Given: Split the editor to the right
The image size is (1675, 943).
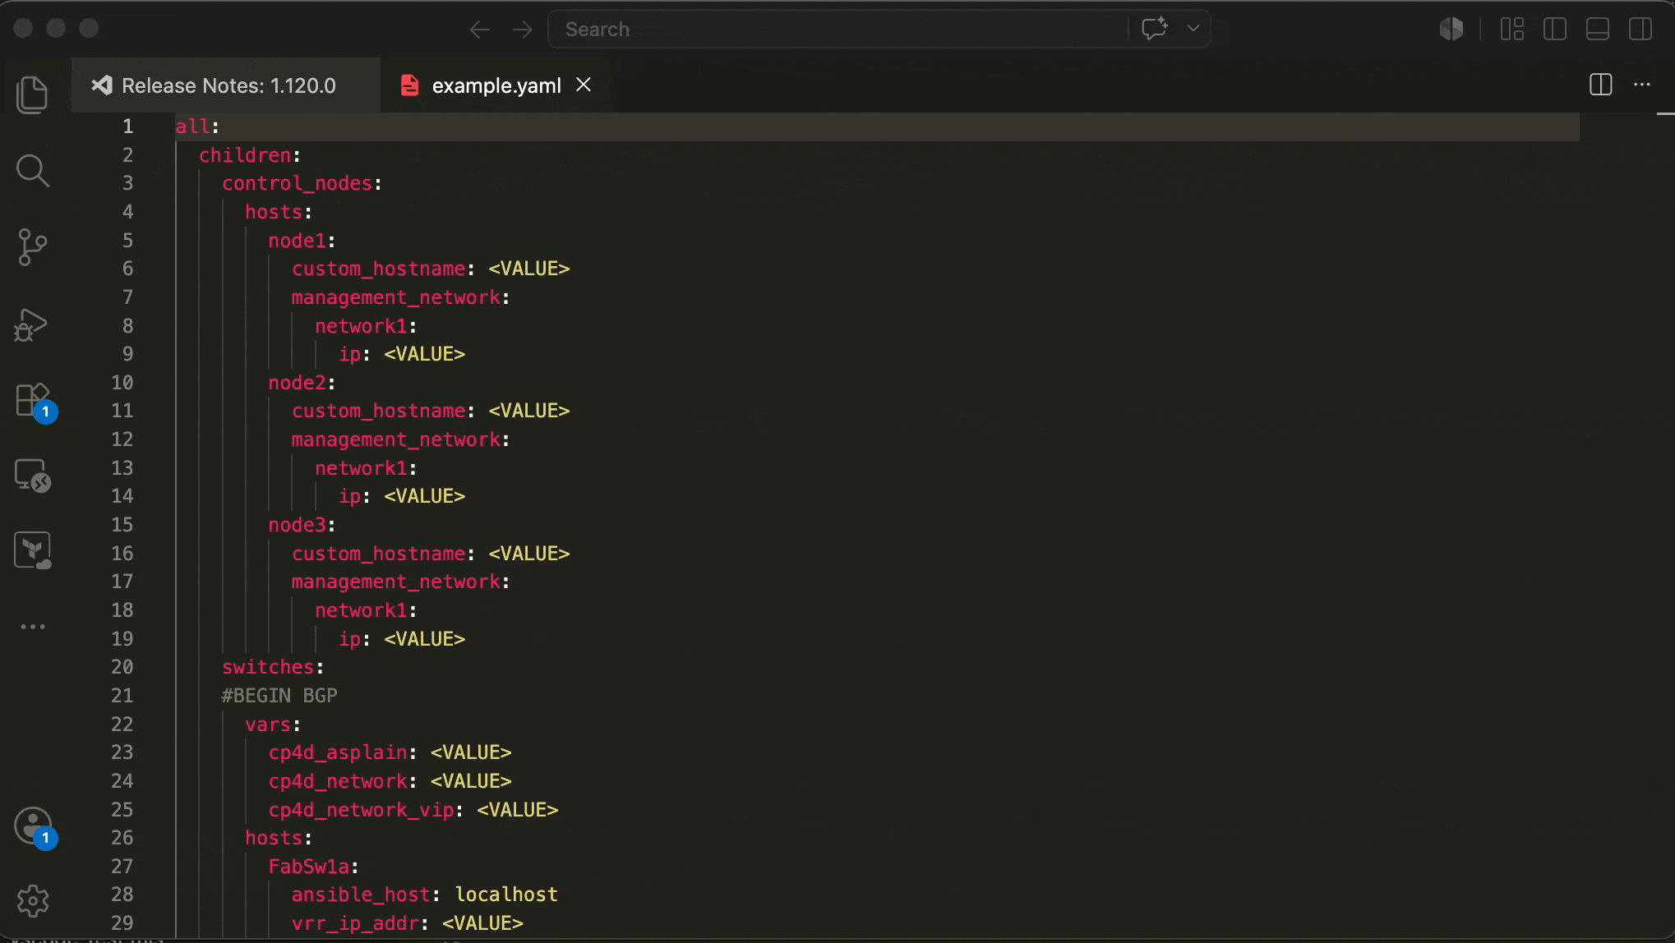Looking at the screenshot, I should click(1601, 85).
